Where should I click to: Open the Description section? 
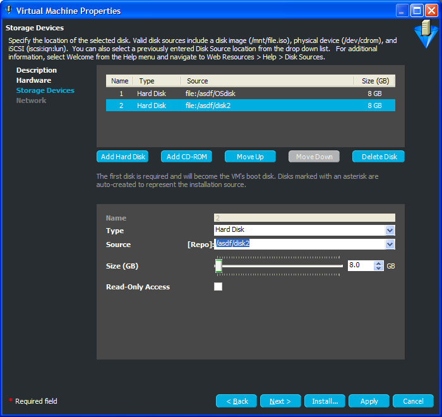[x=37, y=70]
